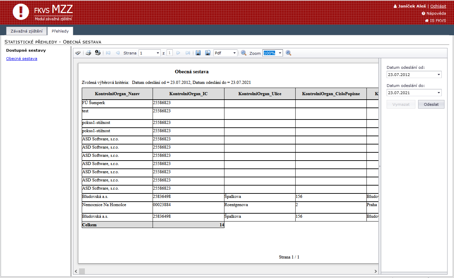This screenshot has width=454, height=278.
Task: Click horizontal scrollbar right arrow
Action: [x=376, y=271]
